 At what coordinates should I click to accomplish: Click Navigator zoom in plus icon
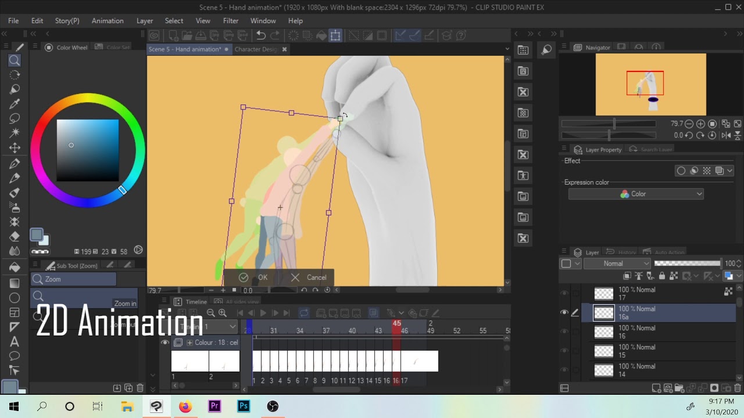tap(700, 124)
